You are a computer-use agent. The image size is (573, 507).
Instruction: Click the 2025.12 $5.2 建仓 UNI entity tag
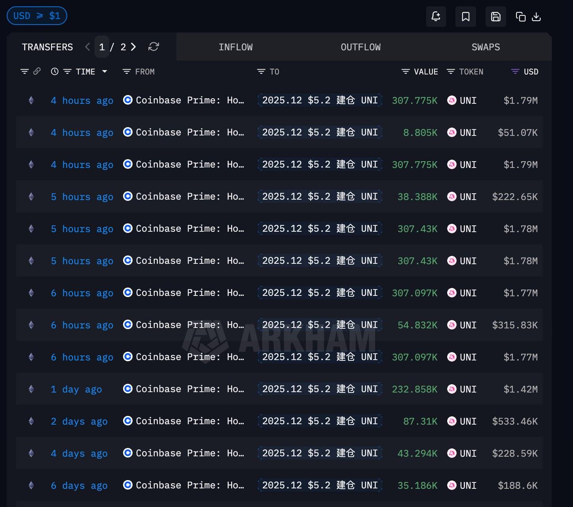319,100
